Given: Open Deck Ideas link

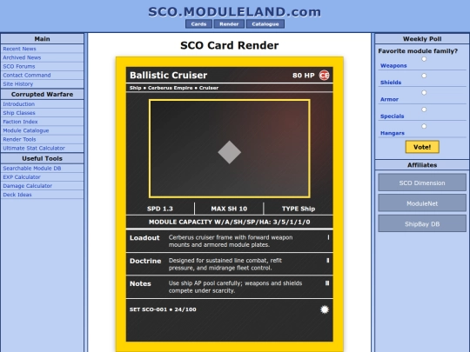Looking at the screenshot, I should [17, 195].
